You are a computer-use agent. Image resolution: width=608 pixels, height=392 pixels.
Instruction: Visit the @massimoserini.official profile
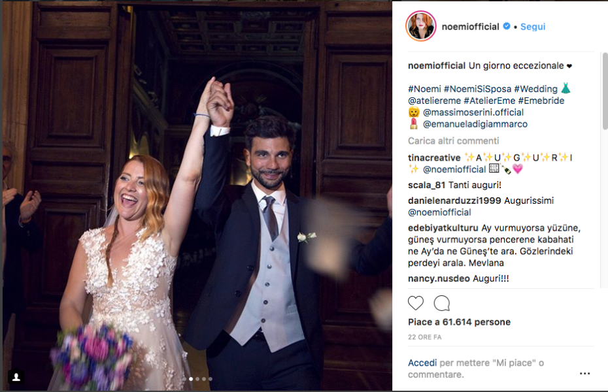[473, 112]
